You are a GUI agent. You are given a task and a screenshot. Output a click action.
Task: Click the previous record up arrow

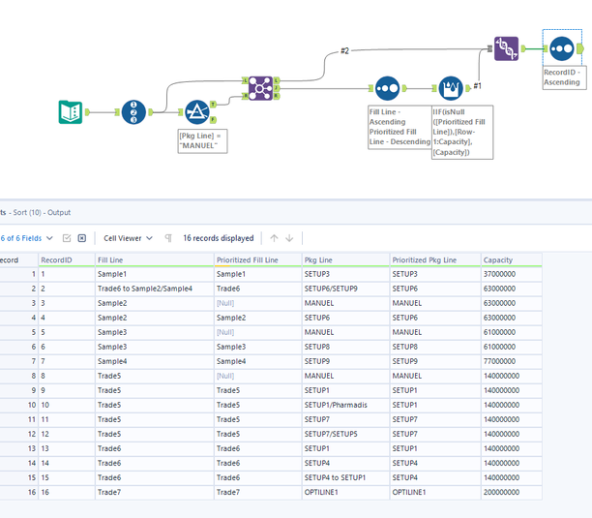pos(274,238)
